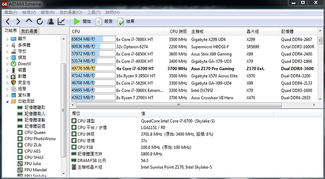
Task: Click the user profile toolbar icon
Action: 50,21
